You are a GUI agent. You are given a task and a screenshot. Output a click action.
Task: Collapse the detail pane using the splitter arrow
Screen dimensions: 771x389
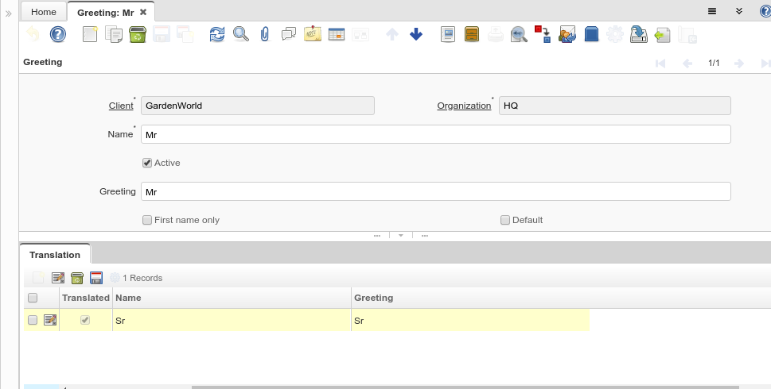click(401, 236)
